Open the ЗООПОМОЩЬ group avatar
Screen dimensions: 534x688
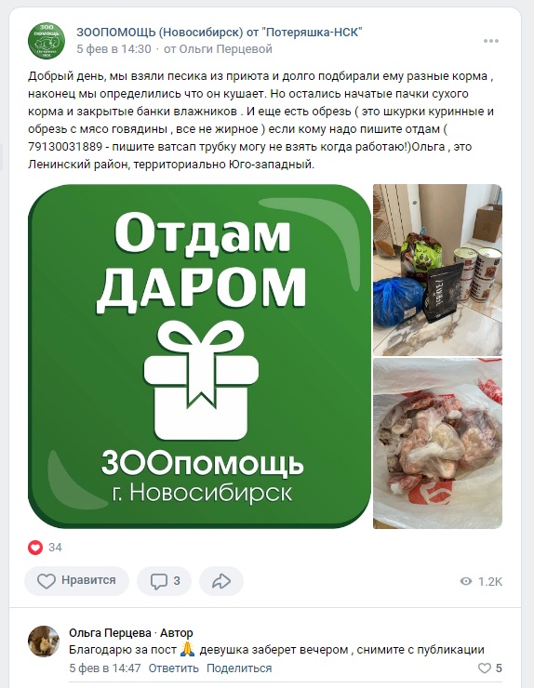[47, 41]
